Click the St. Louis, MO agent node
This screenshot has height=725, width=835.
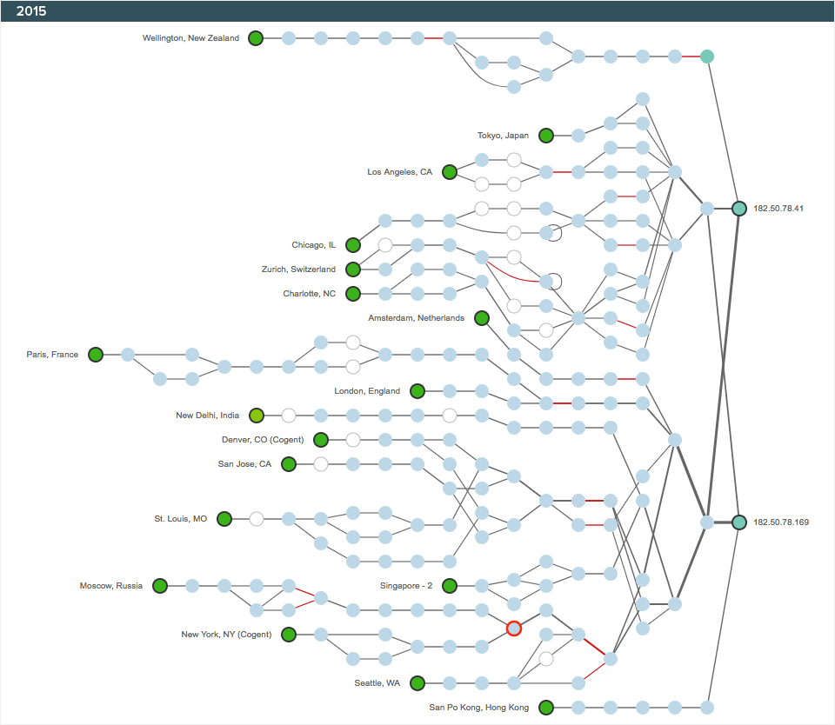(224, 519)
